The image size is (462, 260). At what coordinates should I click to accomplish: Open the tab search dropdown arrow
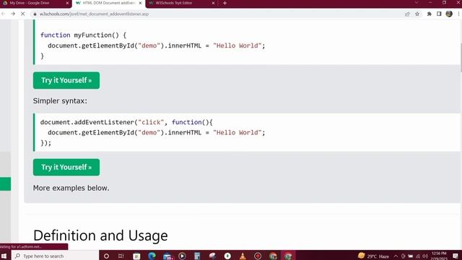[x=417, y=3]
